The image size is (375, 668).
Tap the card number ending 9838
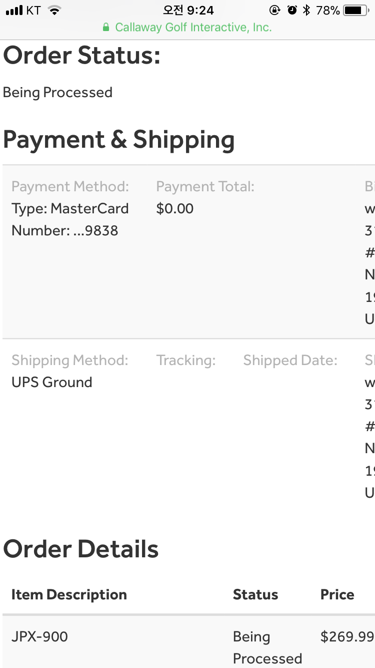65,231
